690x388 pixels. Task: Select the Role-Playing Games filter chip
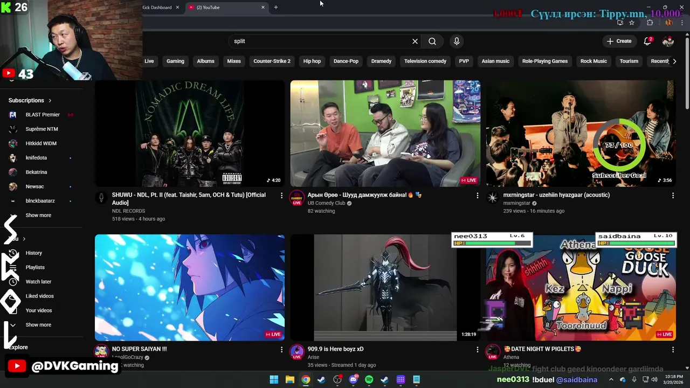(x=545, y=61)
